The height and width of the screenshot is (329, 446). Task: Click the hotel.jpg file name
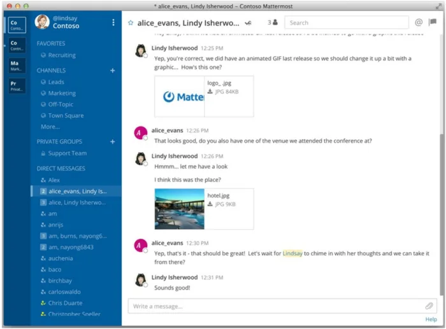218,195
